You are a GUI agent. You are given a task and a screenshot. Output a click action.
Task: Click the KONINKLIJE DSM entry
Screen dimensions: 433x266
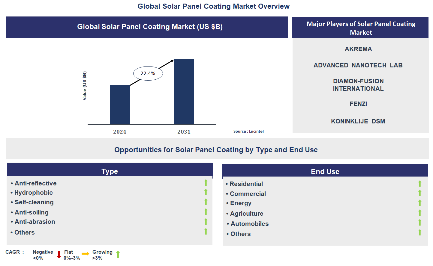(358, 121)
